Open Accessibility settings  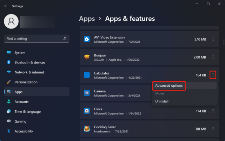pos(37,131)
